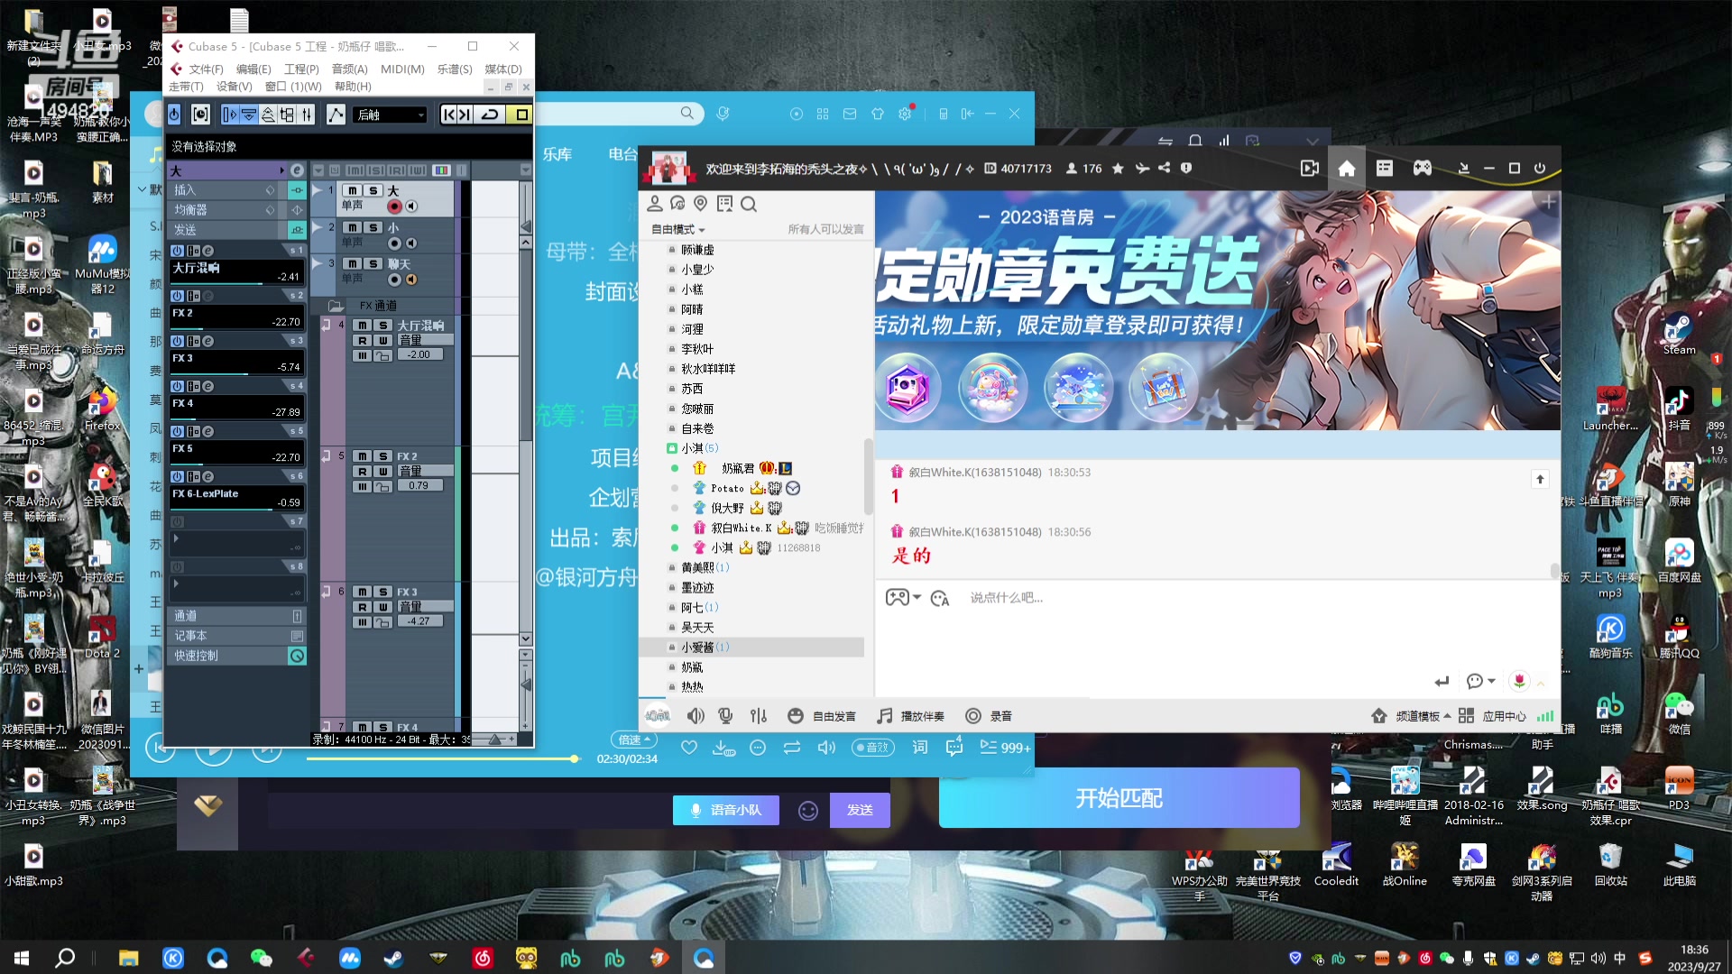Open the video live icon in YY
Image resolution: width=1732 pixels, height=974 pixels.
(1310, 169)
